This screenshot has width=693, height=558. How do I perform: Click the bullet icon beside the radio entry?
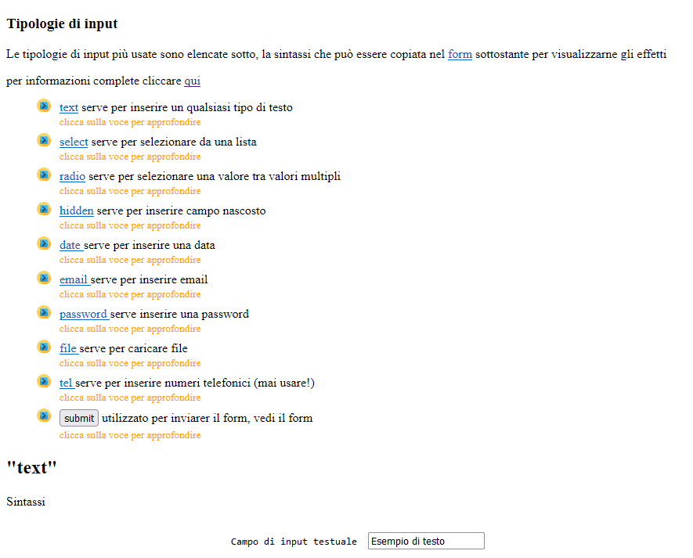tap(44, 175)
